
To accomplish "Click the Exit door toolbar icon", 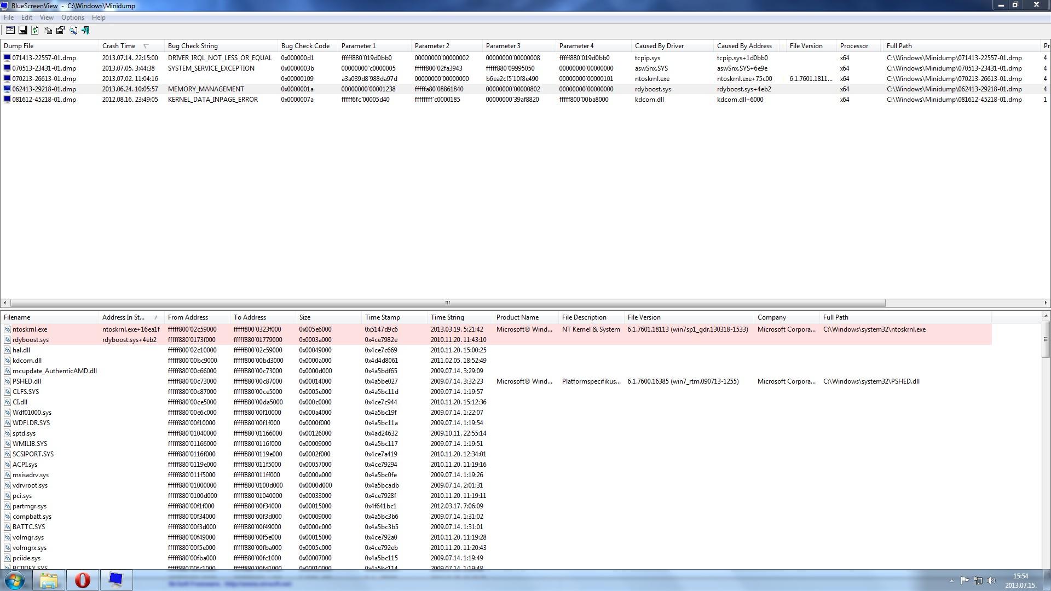I will tap(85, 30).
